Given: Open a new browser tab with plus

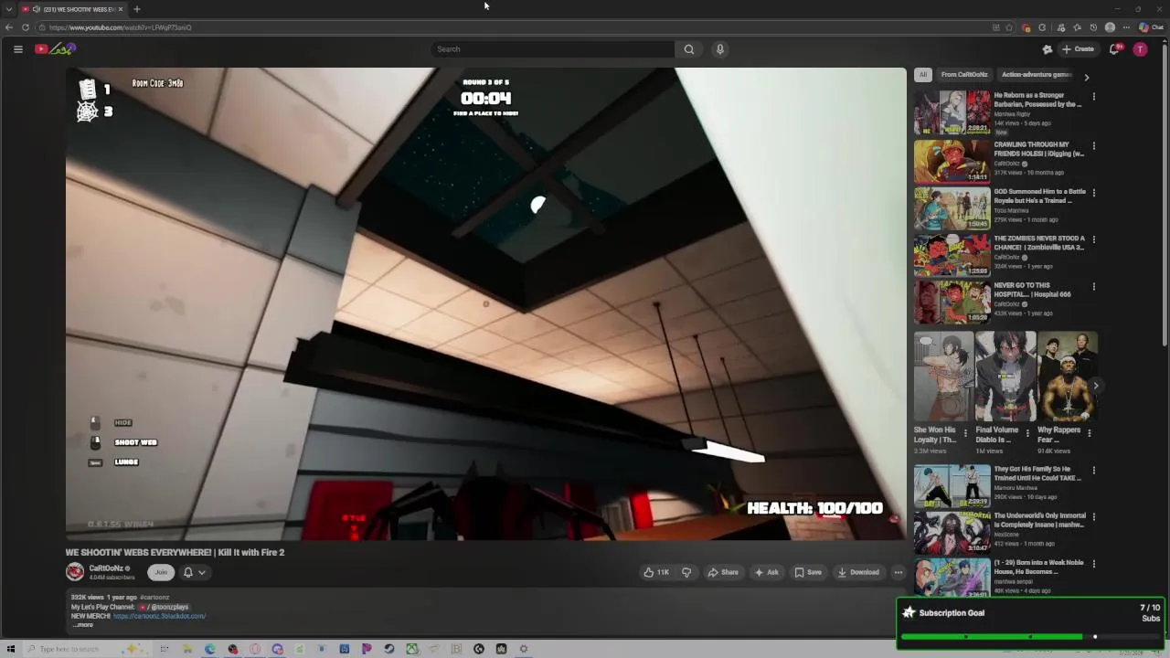Looking at the screenshot, I should click(x=136, y=9).
